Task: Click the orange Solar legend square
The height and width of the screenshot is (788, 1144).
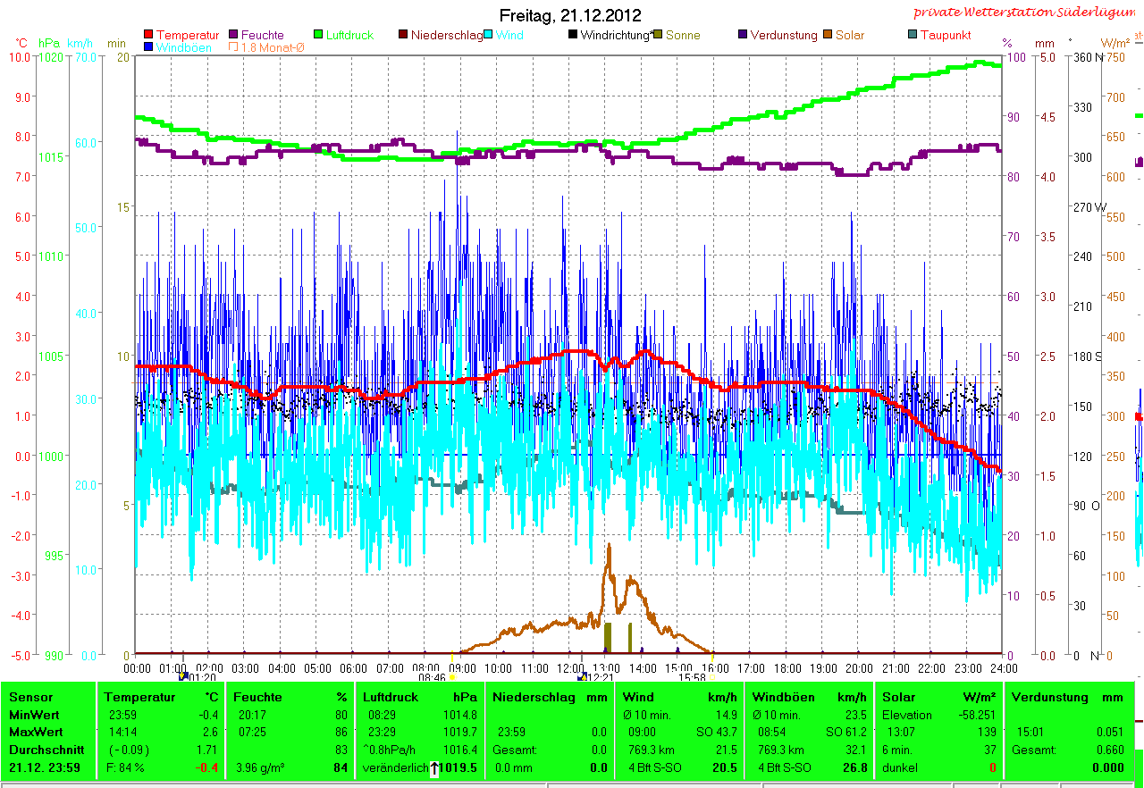Action: coord(828,36)
